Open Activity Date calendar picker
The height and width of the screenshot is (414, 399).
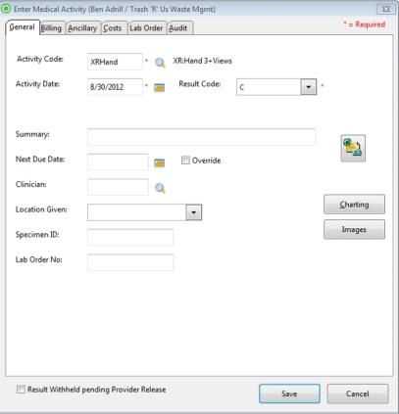(x=159, y=87)
